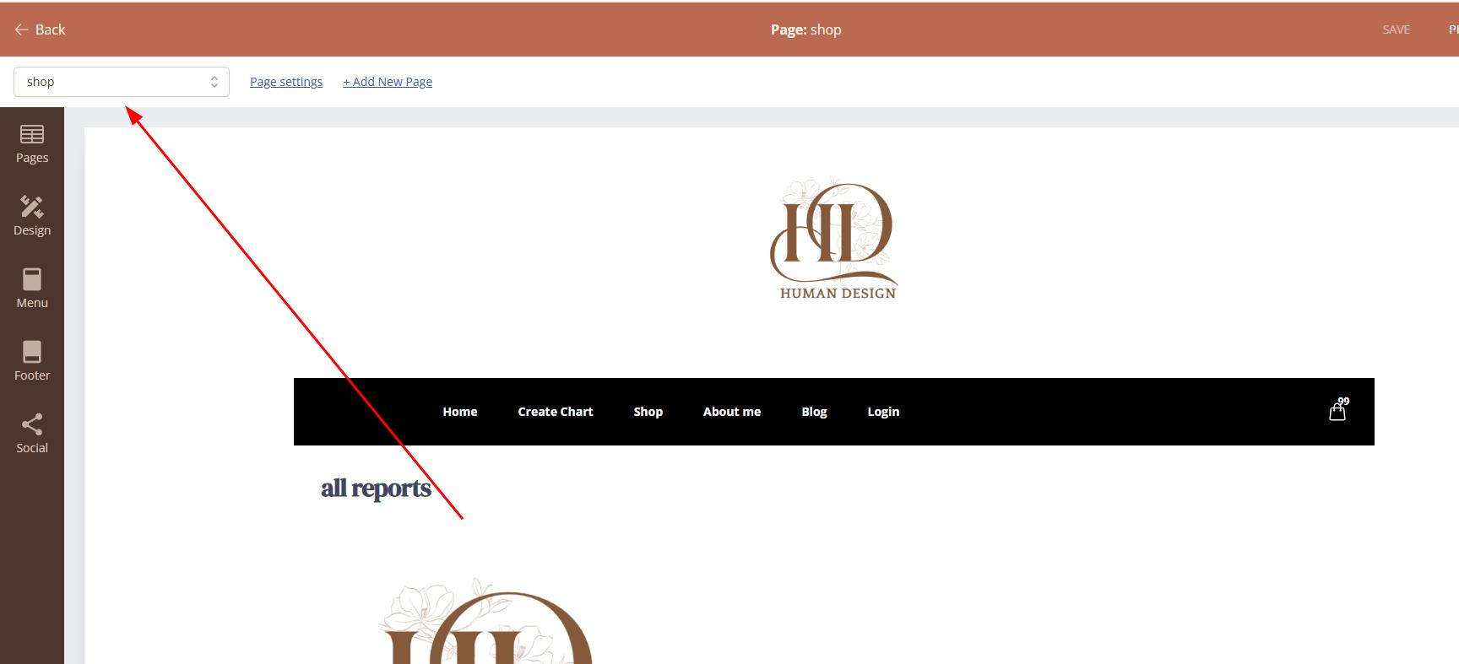Click the Human Design header logo
This screenshot has width=1459, height=664.
[x=834, y=239]
